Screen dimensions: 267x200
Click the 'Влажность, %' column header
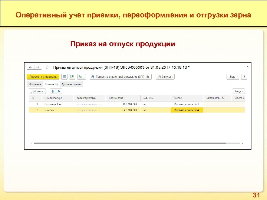pyautogui.click(x=217, y=98)
